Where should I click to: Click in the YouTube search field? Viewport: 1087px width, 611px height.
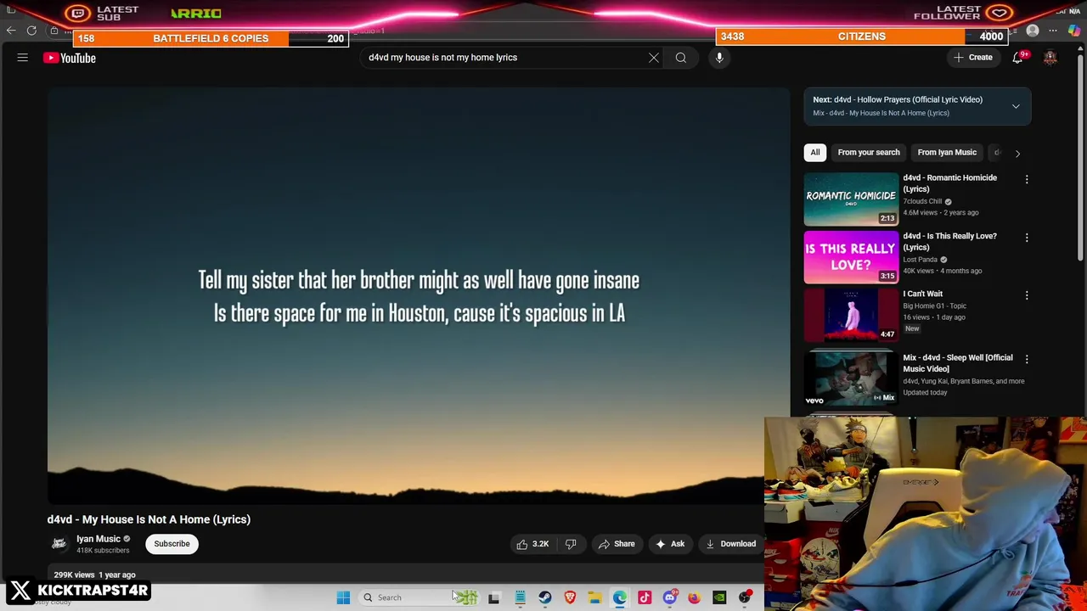pyautogui.click(x=505, y=58)
